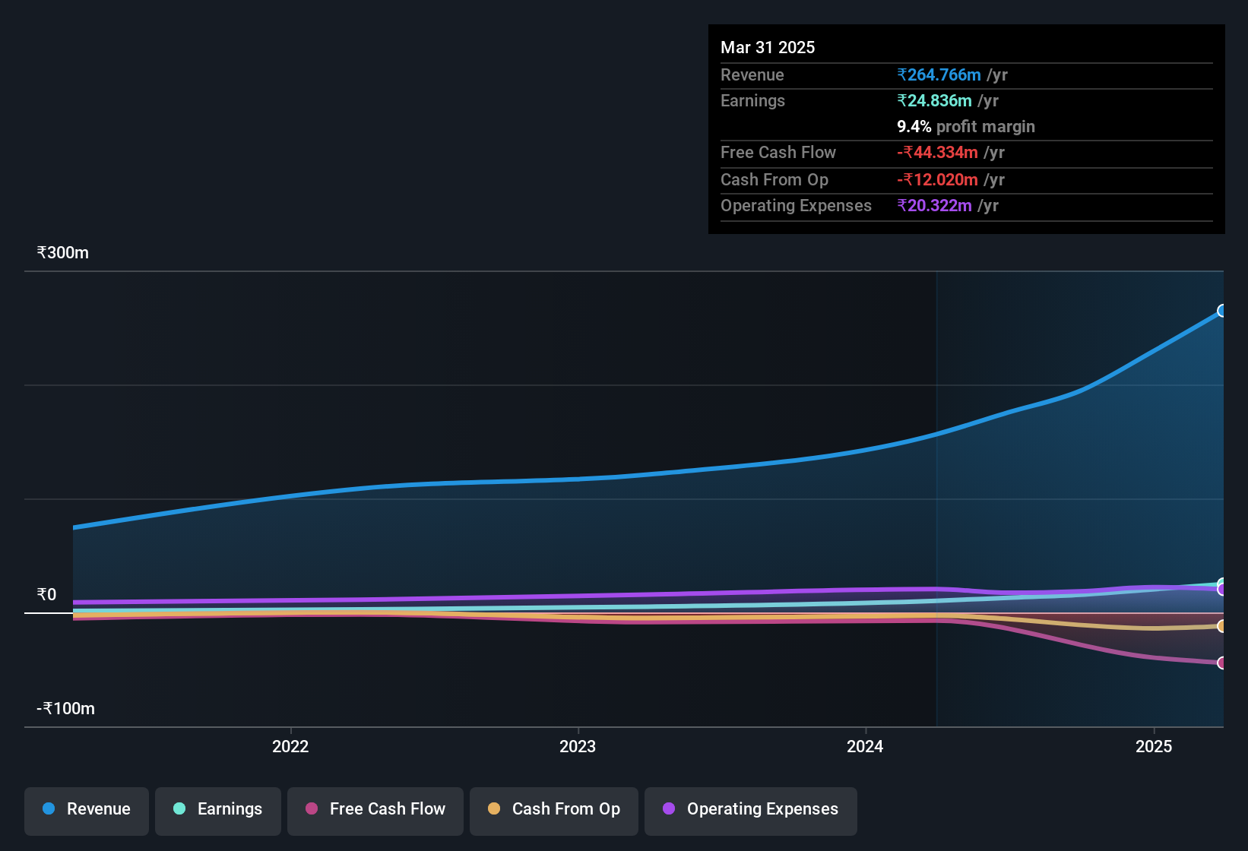Click the Cash From Op endpoint marker
Screen dimensions: 1248x851
click(1222, 626)
